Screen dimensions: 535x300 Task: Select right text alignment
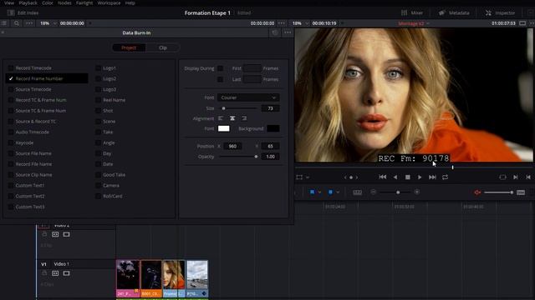point(244,118)
